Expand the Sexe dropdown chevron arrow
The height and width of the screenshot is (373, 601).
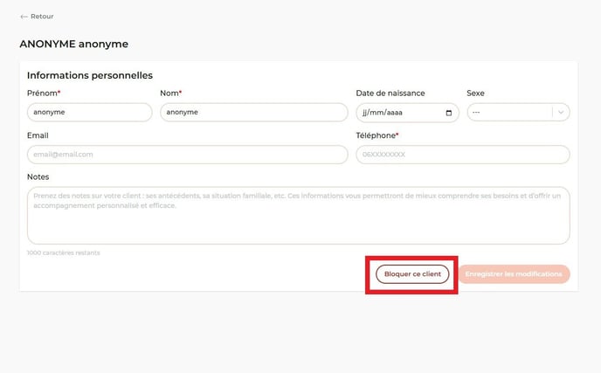coord(561,113)
